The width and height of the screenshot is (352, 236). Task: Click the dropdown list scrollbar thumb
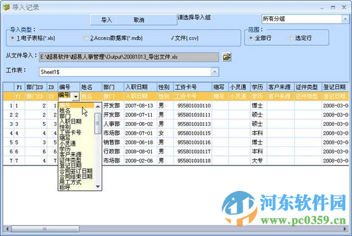pyautogui.click(x=98, y=123)
